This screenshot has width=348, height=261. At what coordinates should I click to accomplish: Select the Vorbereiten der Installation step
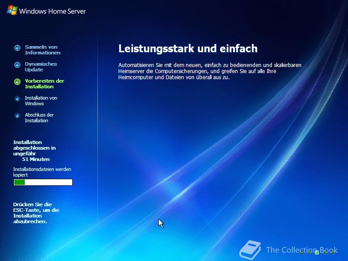(44, 84)
